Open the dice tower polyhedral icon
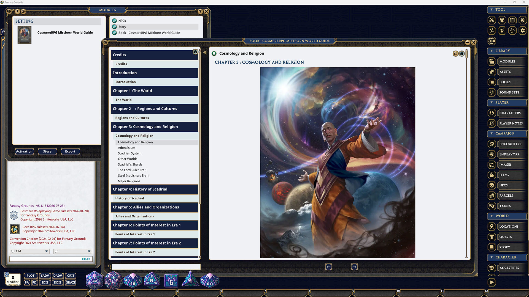529x297 pixels. coord(523,20)
